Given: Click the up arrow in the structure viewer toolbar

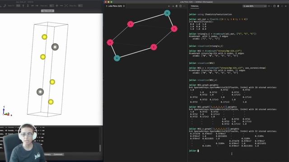Looking at the screenshot, I should (x=23, y=6).
